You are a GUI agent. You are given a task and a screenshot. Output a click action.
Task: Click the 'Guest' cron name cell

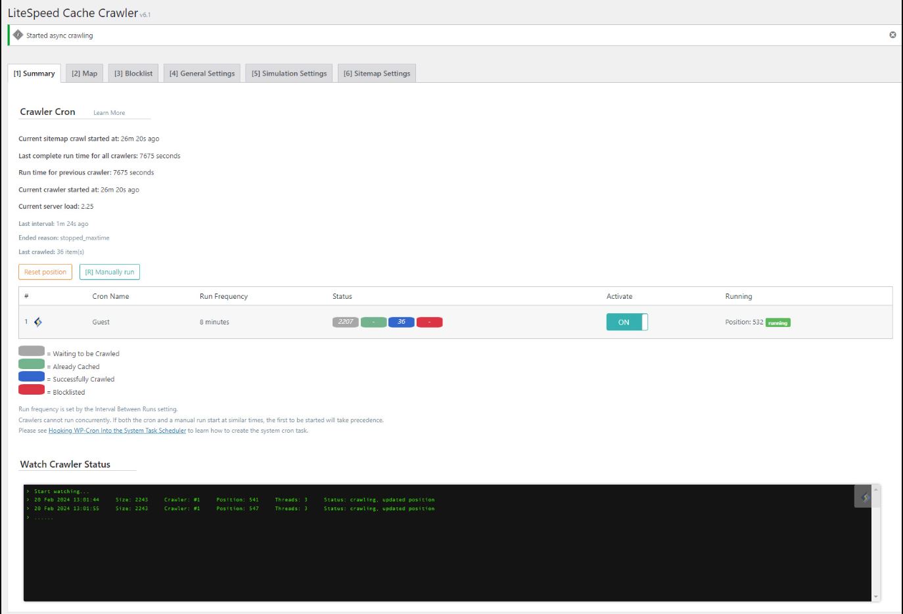click(101, 322)
